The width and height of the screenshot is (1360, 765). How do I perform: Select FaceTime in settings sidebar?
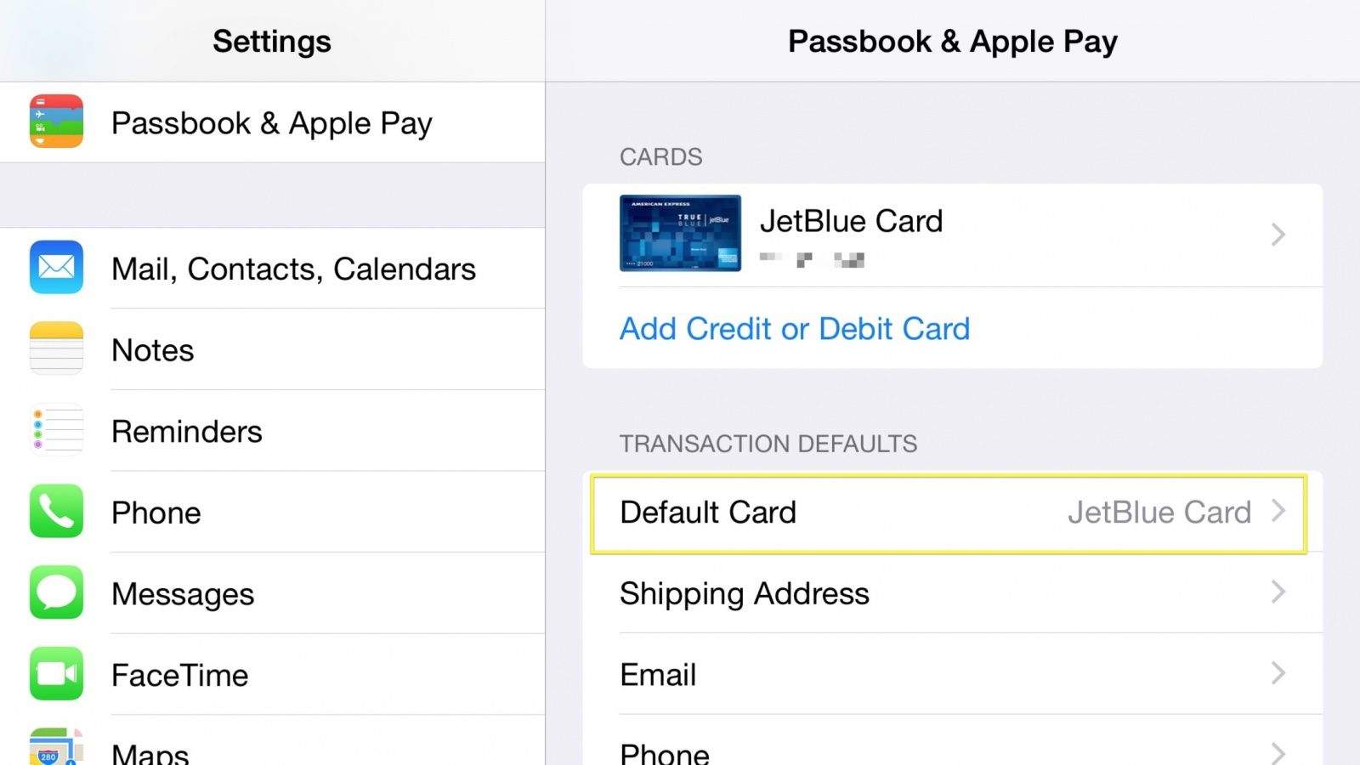point(180,675)
